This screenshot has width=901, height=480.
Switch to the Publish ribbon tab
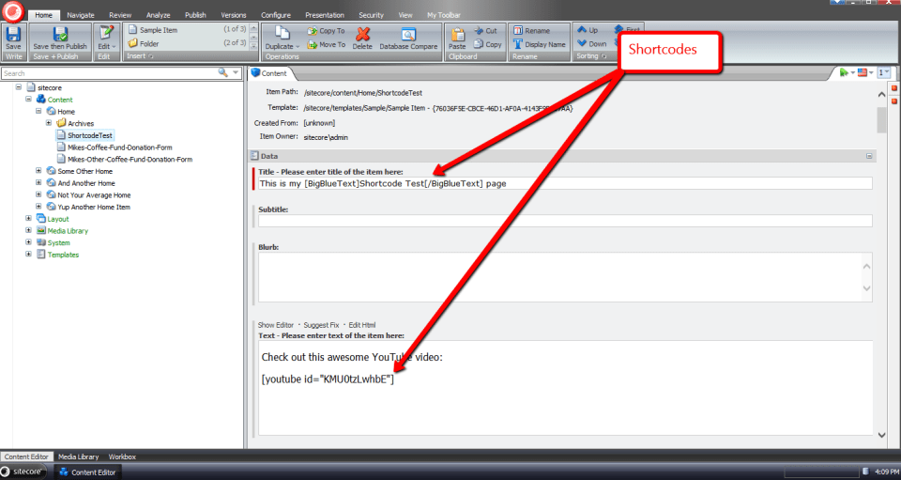click(195, 15)
